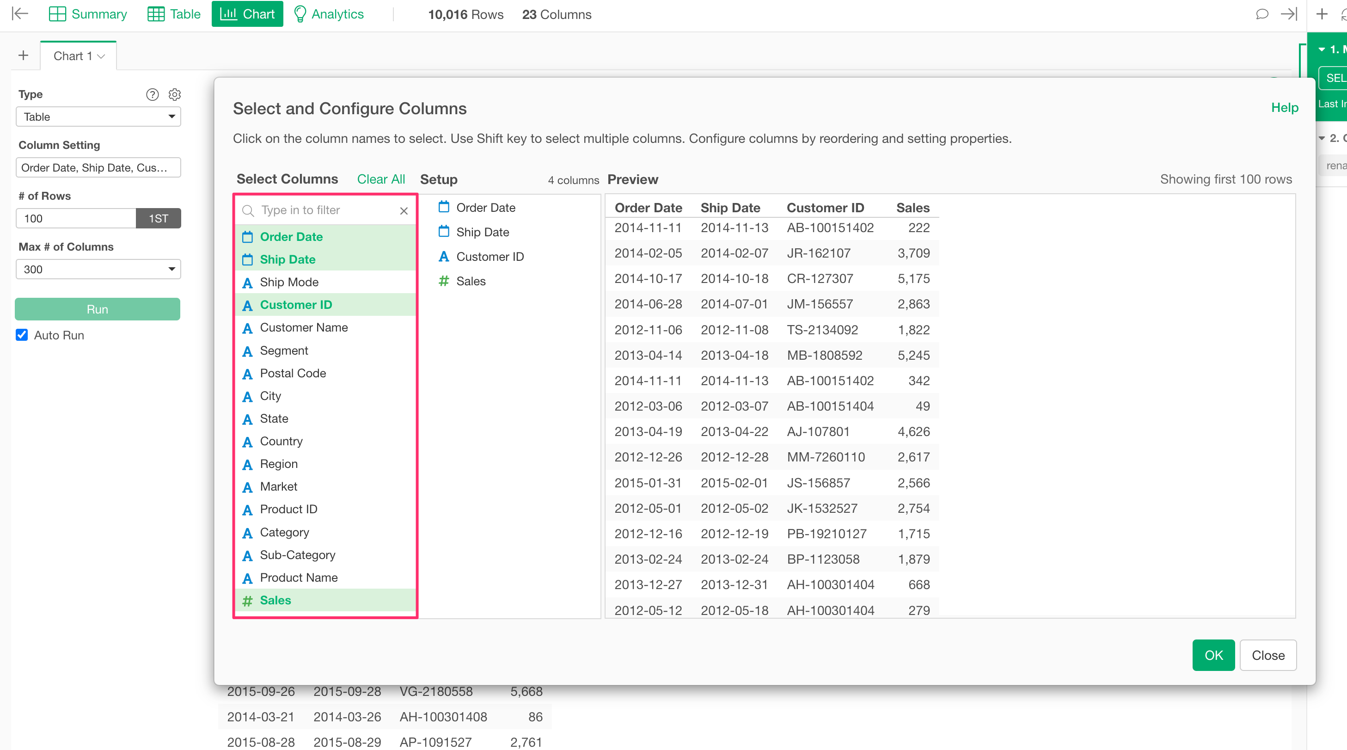Open the Type help question mark icon
Image resolution: width=1347 pixels, height=750 pixels.
click(x=152, y=94)
